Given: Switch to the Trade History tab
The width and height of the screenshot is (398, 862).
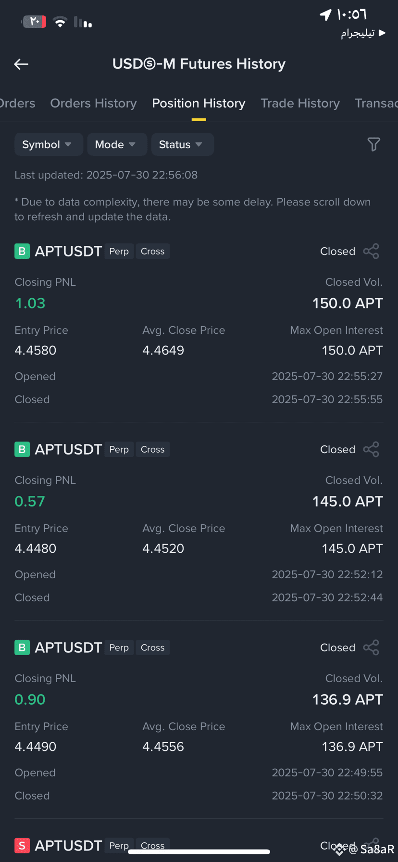Looking at the screenshot, I should point(300,103).
